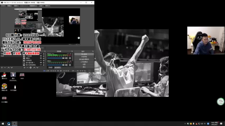Open the browser icon on the taskbar
The image size is (225, 126).
9,123
